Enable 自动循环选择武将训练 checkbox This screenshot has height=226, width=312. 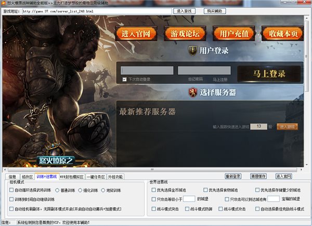11,190
